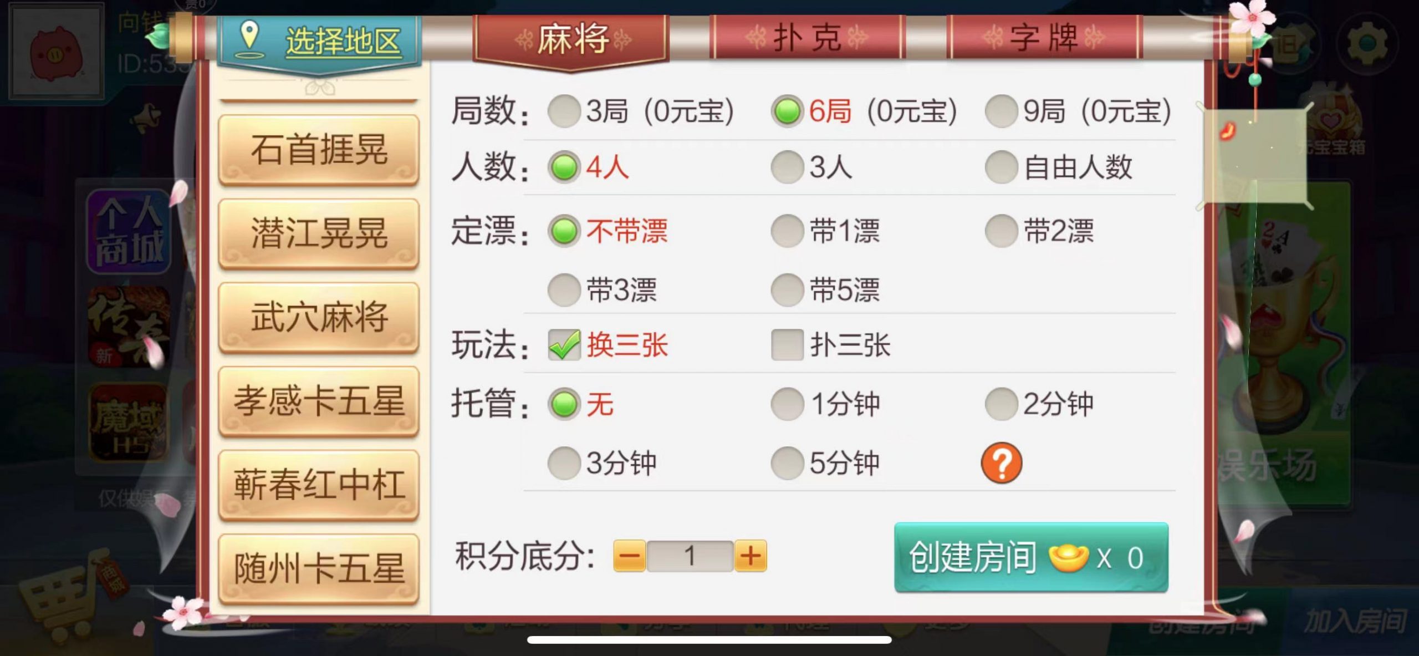Select the 9局 rounds radio button
This screenshot has height=656, width=1419.
tap(1001, 111)
